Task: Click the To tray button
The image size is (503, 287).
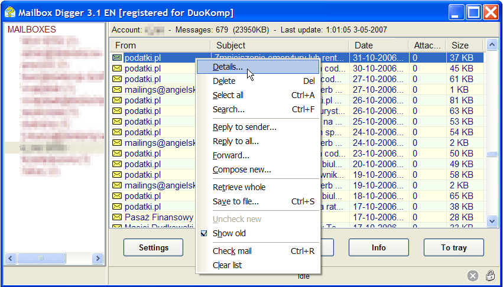Action: (453, 247)
